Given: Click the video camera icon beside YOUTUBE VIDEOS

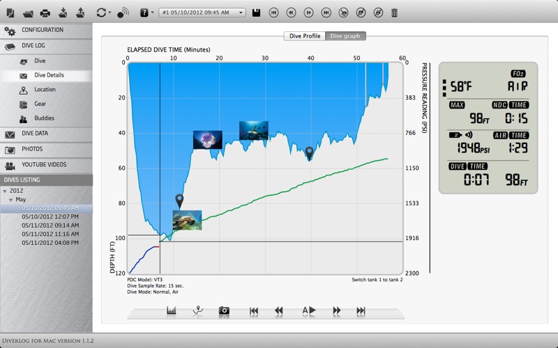Looking at the screenshot, I should point(10,166).
